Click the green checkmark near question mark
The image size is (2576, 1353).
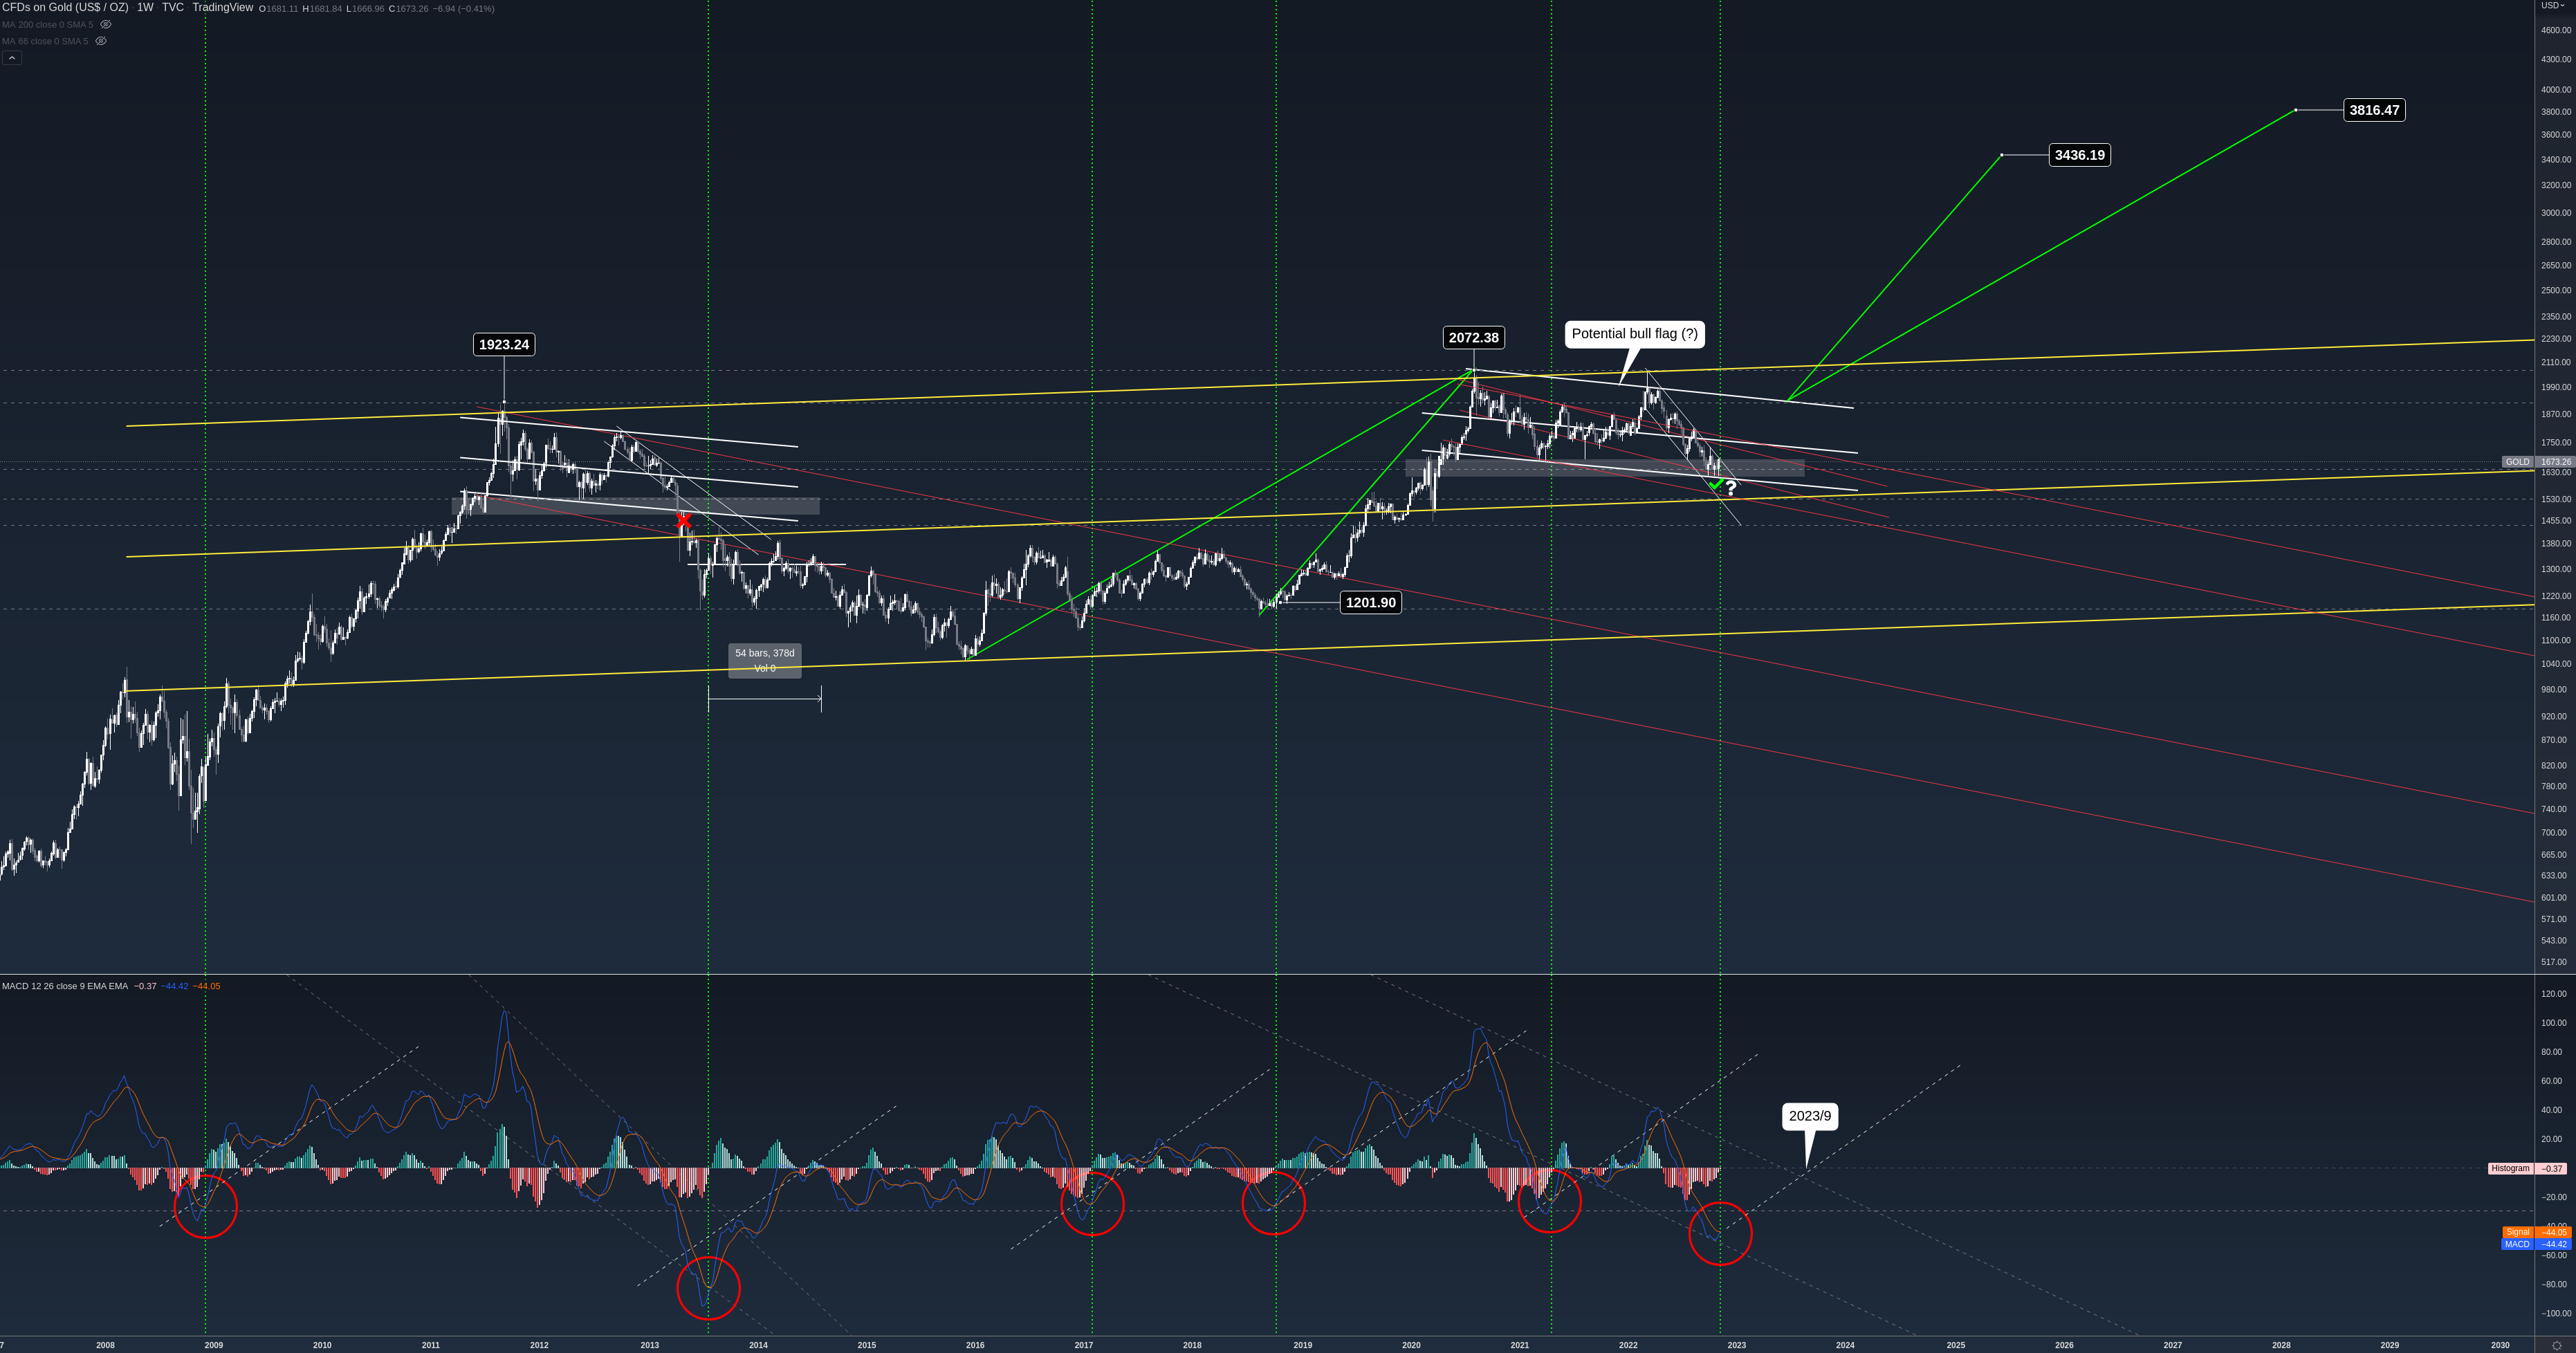1716,485
